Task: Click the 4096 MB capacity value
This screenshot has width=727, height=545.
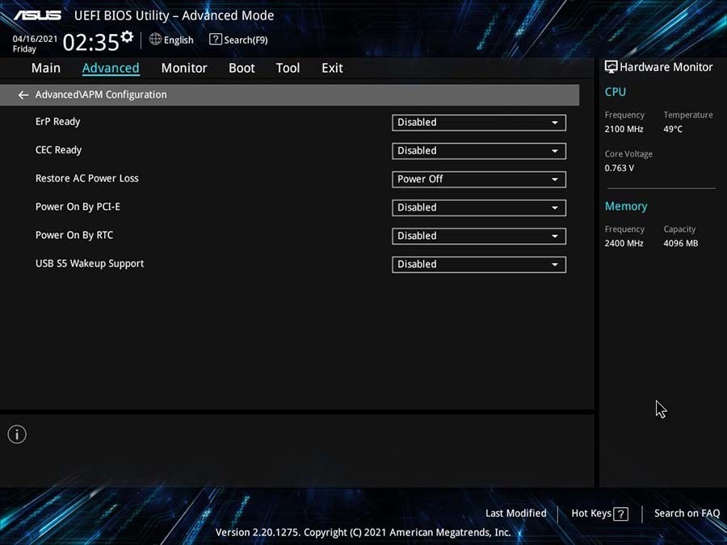Action: tap(681, 243)
